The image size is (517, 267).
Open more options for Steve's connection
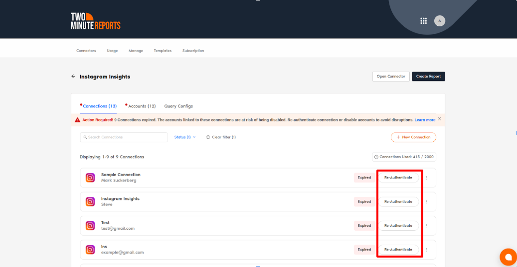(426, 201)
